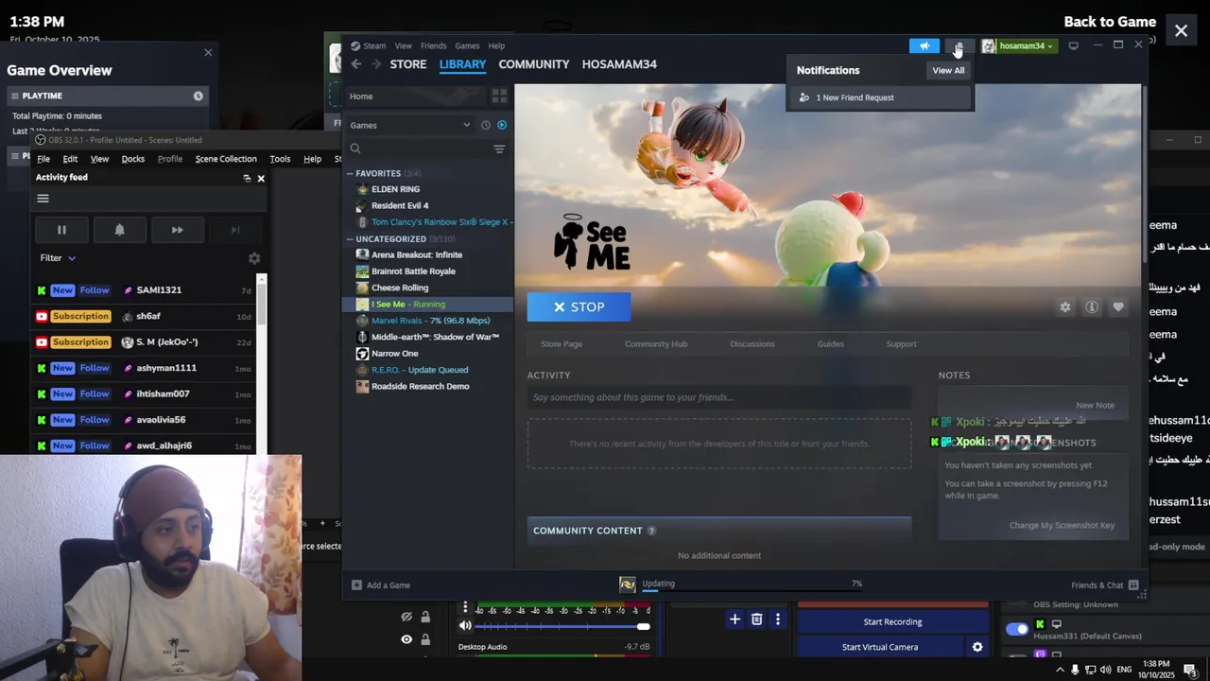Toggle the ready-to-play filter icon
The height and width of the screenshot is (681, 1210).
502,125
